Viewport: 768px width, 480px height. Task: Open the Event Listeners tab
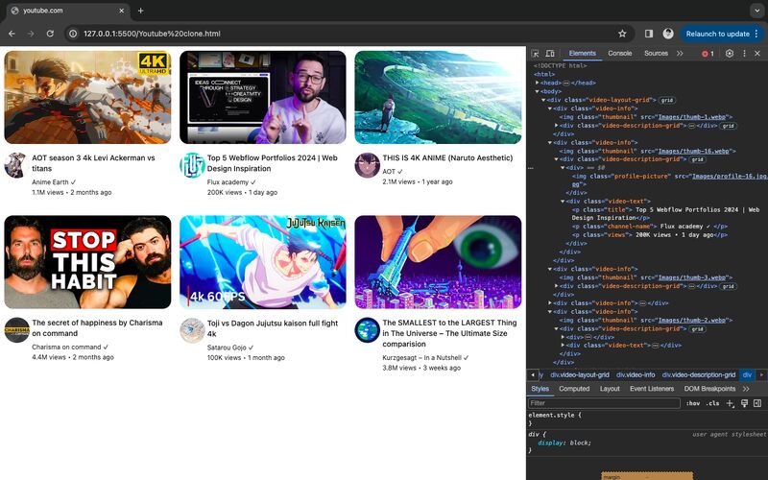point(652,389)
